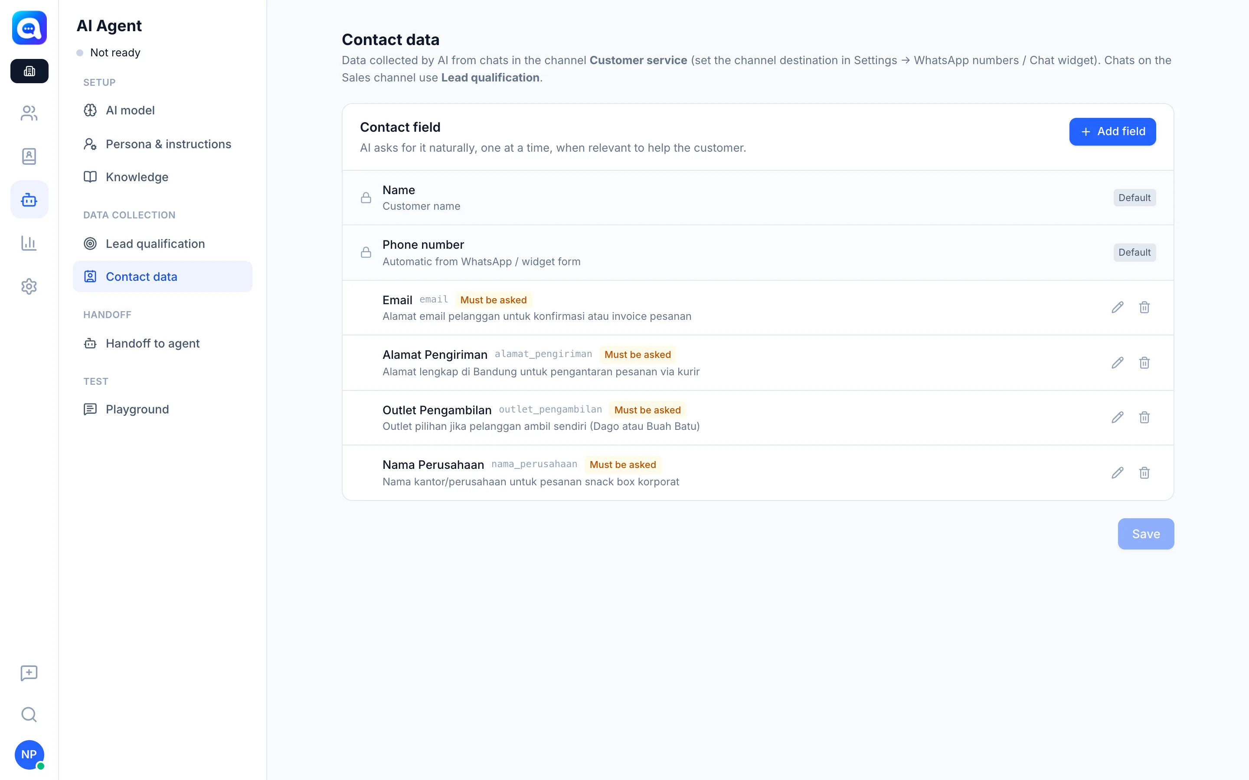
Task: Open the team users icon
Action: (x=29, y=114)
